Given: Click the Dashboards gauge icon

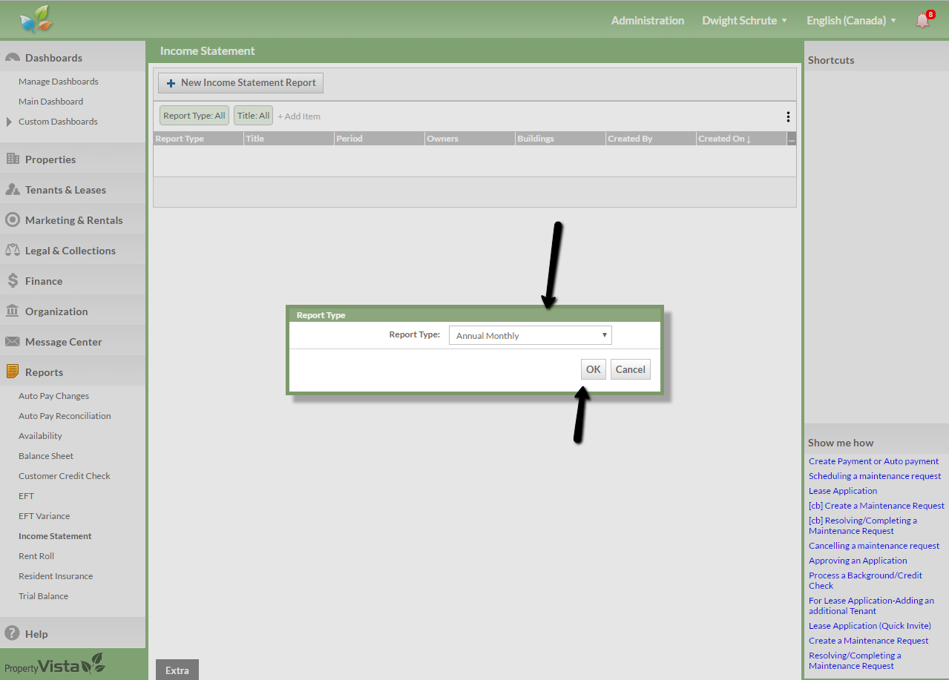Looking at the screenshot, I should 12,58.
